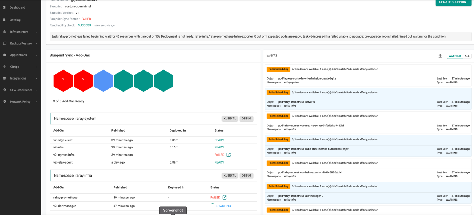Select the v2-alertmanager add-on name
The width and height of the screenshot is (474, 215).
tap(65, 206)
